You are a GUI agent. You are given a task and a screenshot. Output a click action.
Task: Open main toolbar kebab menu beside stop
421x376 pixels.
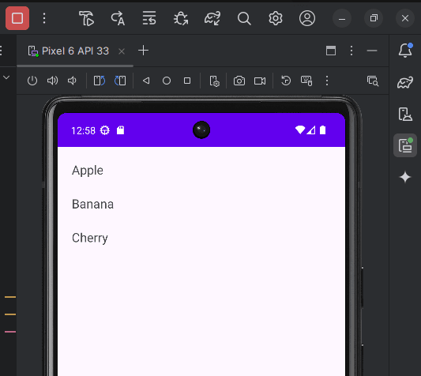[44, 18]
